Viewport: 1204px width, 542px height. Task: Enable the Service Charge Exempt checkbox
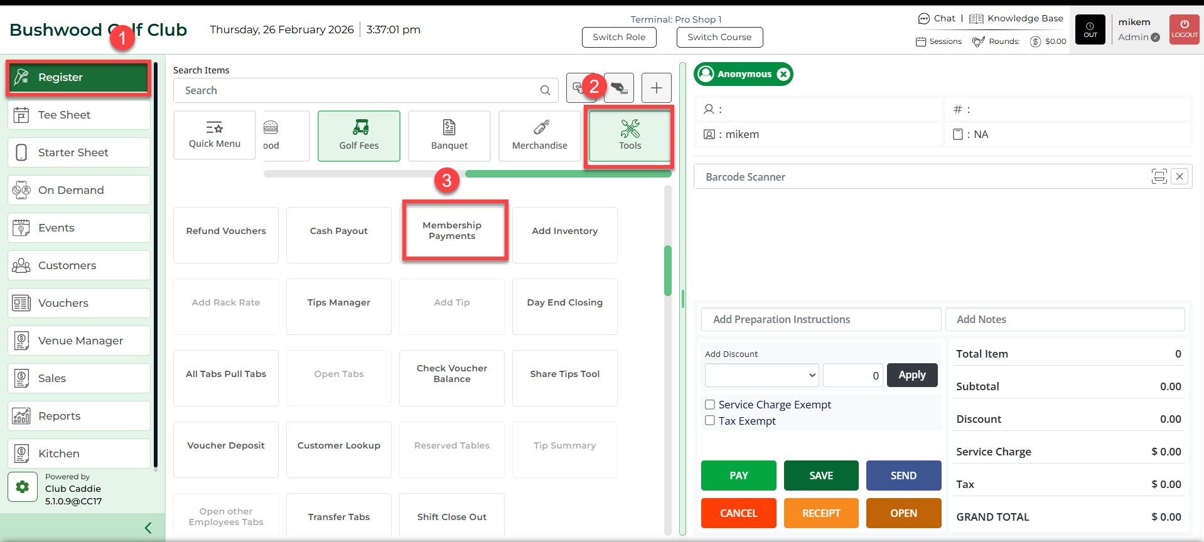tap(710, 405)
